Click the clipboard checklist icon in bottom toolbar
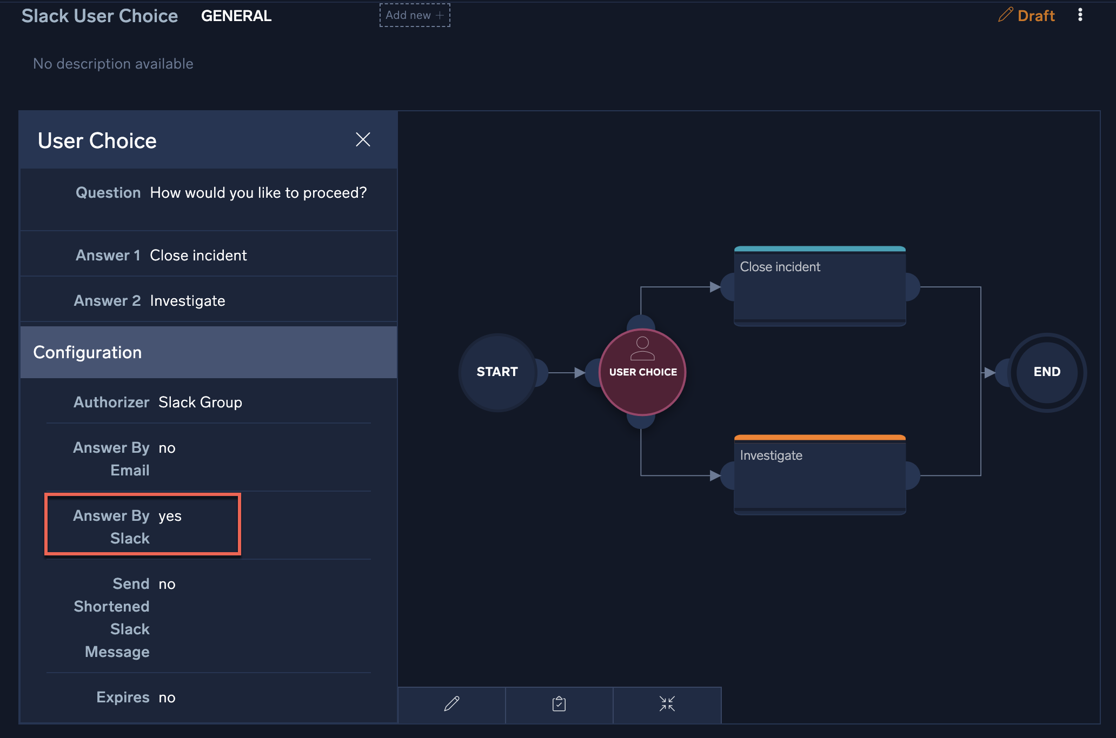The height and width of the screenshot is (738, 1116). tap(559, 704)
